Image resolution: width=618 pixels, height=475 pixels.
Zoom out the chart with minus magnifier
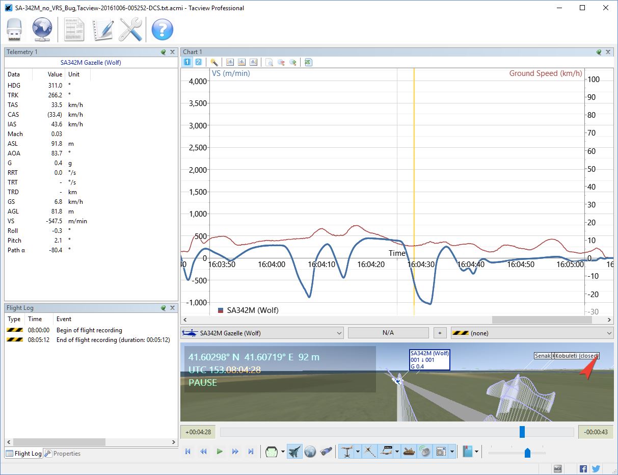tap(281, 62)
